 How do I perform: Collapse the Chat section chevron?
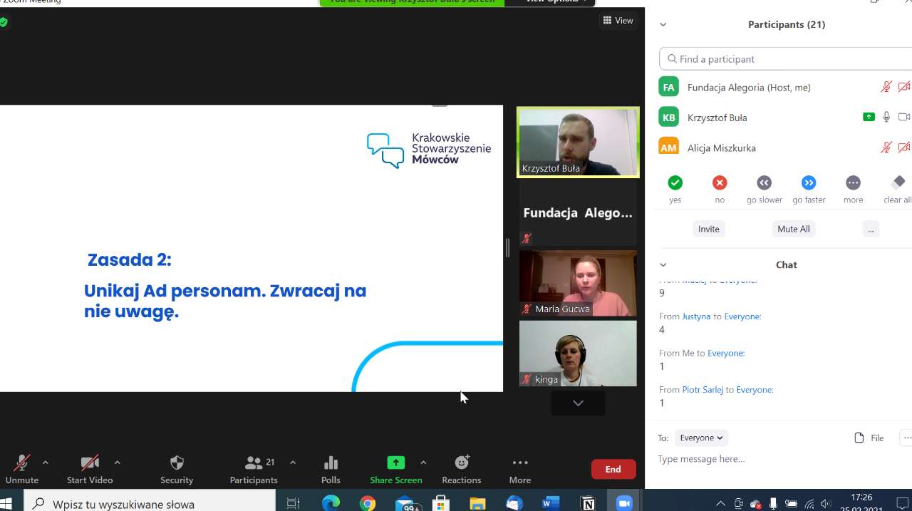pos(663,264)
